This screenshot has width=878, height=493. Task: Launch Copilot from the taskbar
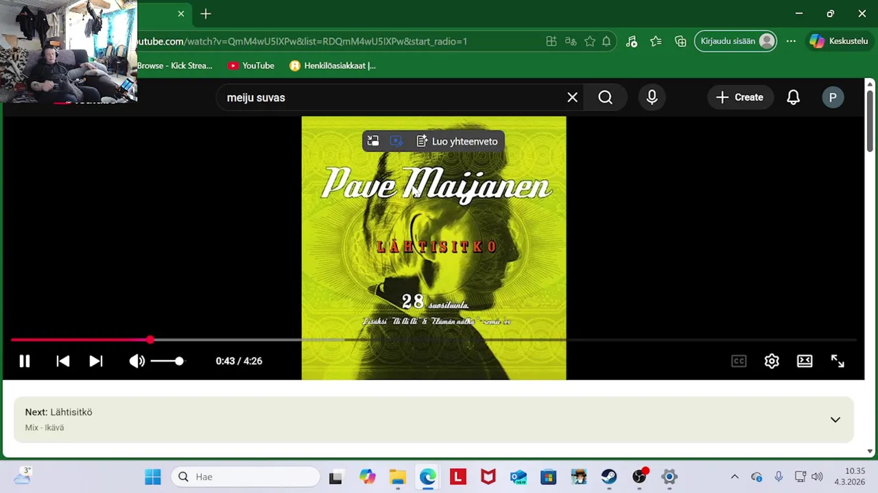click(368, 477)
